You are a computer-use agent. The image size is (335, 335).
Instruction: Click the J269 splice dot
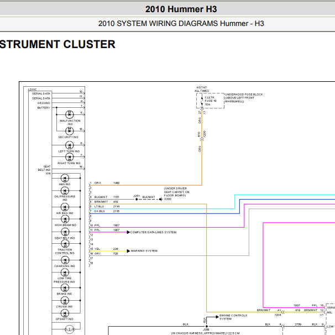tap(207, 327)
